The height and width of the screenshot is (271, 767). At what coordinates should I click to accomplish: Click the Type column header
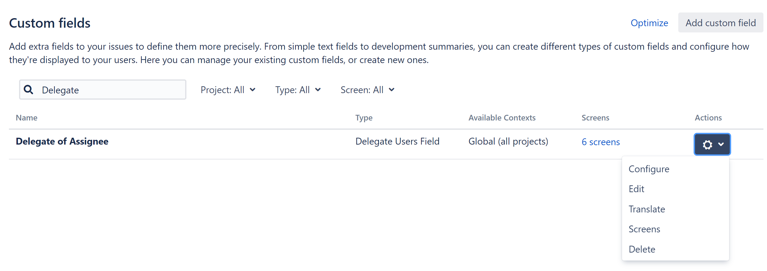pos(364,118)
